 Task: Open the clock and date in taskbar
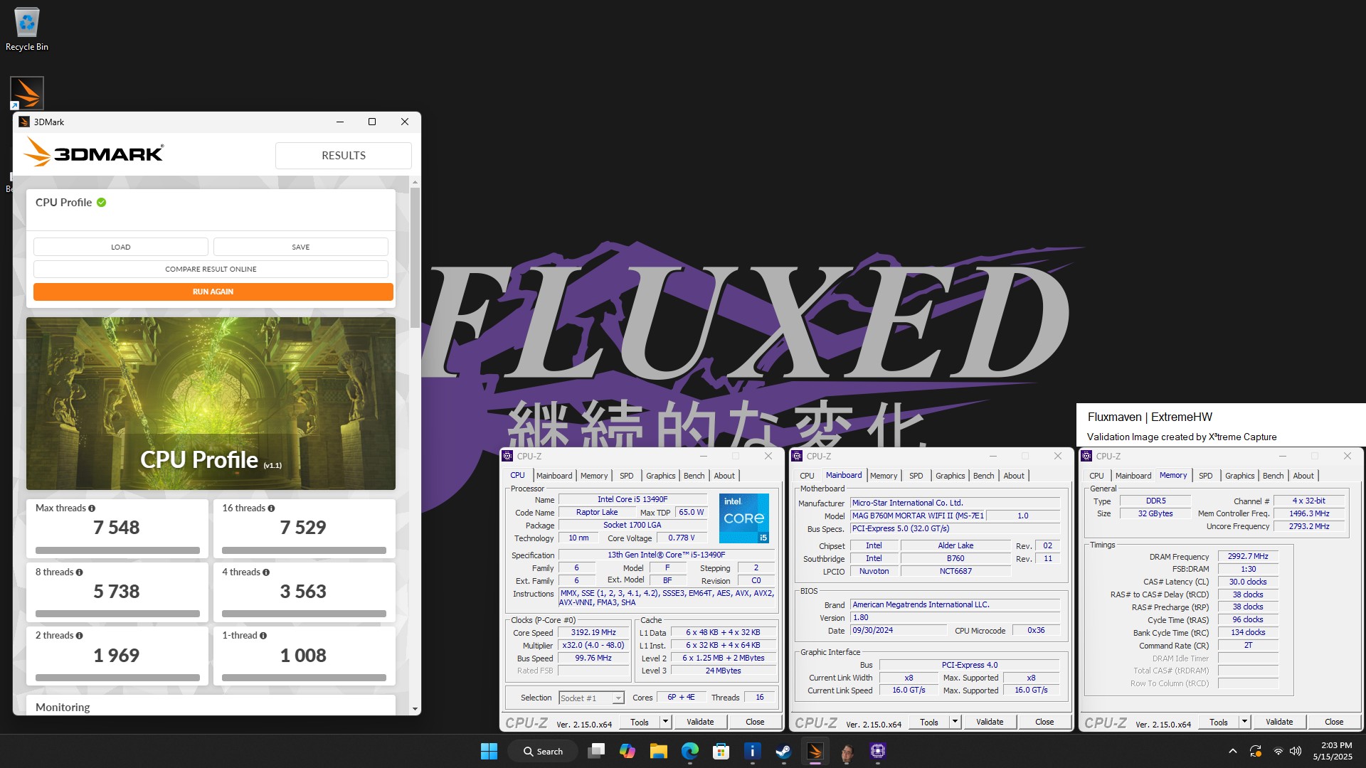point(1333,751)
